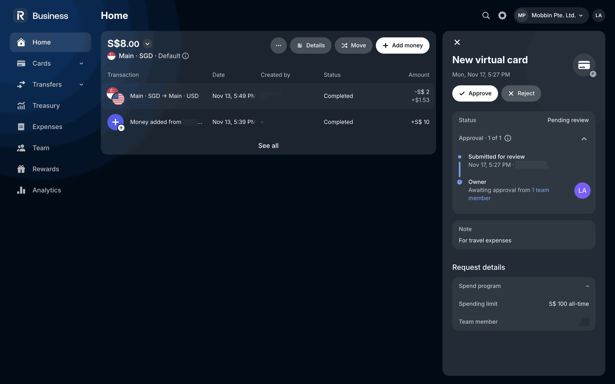Click the Expenses receipt icon

pyautogui.click(x=21, y=127)
